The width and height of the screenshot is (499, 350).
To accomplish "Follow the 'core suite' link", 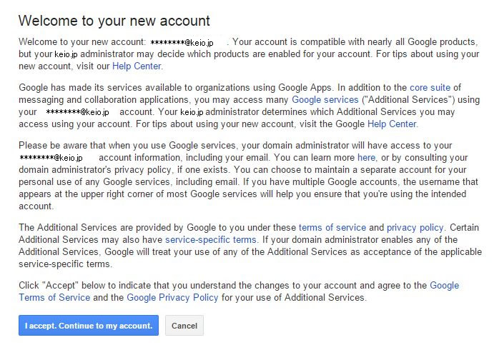I will click(x=430, y=88).
